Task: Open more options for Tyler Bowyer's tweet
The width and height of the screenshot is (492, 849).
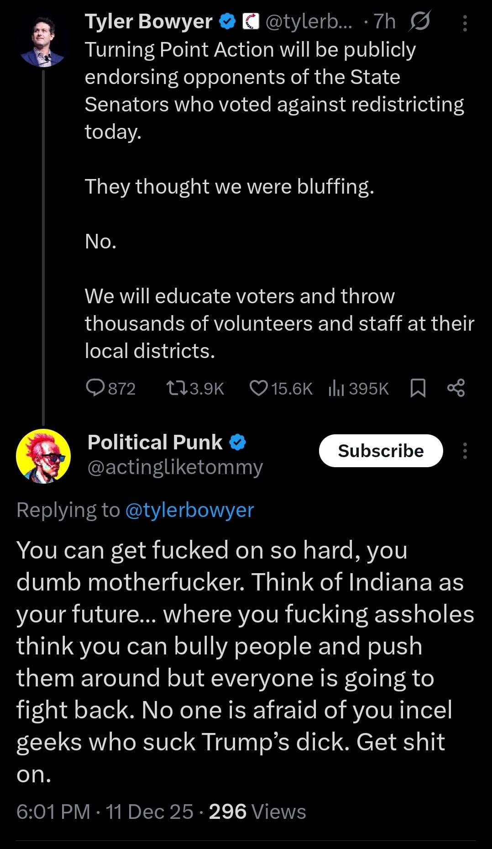Action: point(465,23)
